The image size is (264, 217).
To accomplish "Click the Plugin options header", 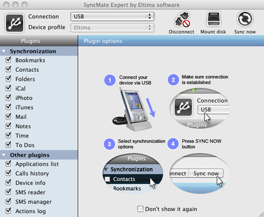I will pos(171,41).
